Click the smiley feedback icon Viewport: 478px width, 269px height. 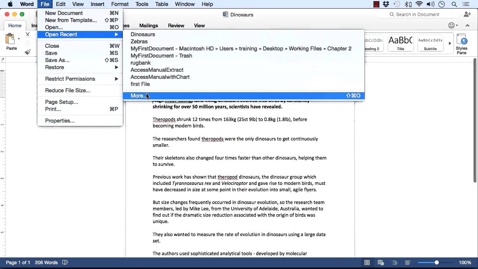point(451,25)
